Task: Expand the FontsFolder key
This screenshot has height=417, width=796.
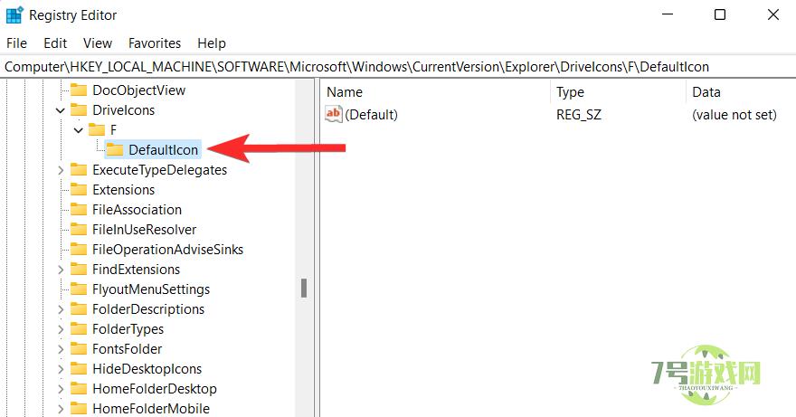Action: [61, 349]
